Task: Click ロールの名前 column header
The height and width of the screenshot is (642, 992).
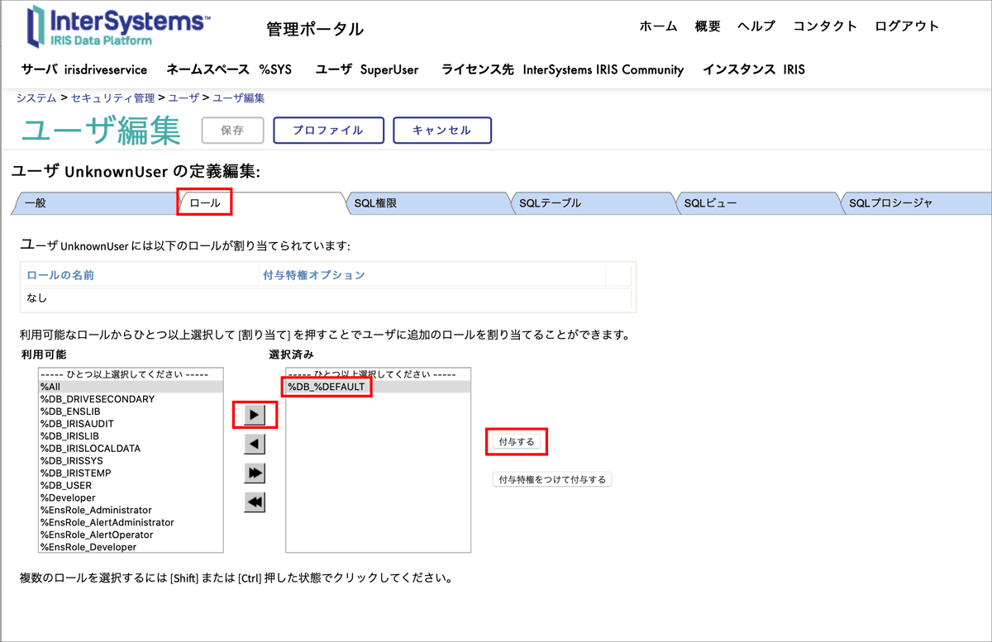Action: [x=60, y=275]
